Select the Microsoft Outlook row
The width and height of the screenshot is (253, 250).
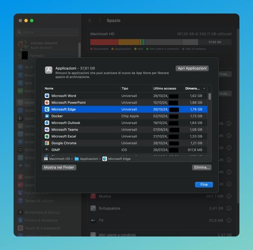click(x=124, y=123)
